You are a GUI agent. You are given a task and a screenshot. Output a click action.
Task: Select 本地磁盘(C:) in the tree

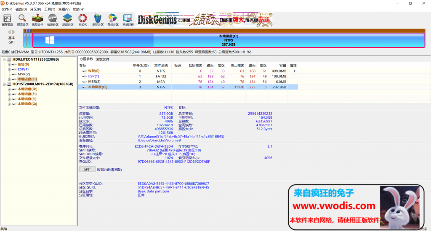pos(27,79)
